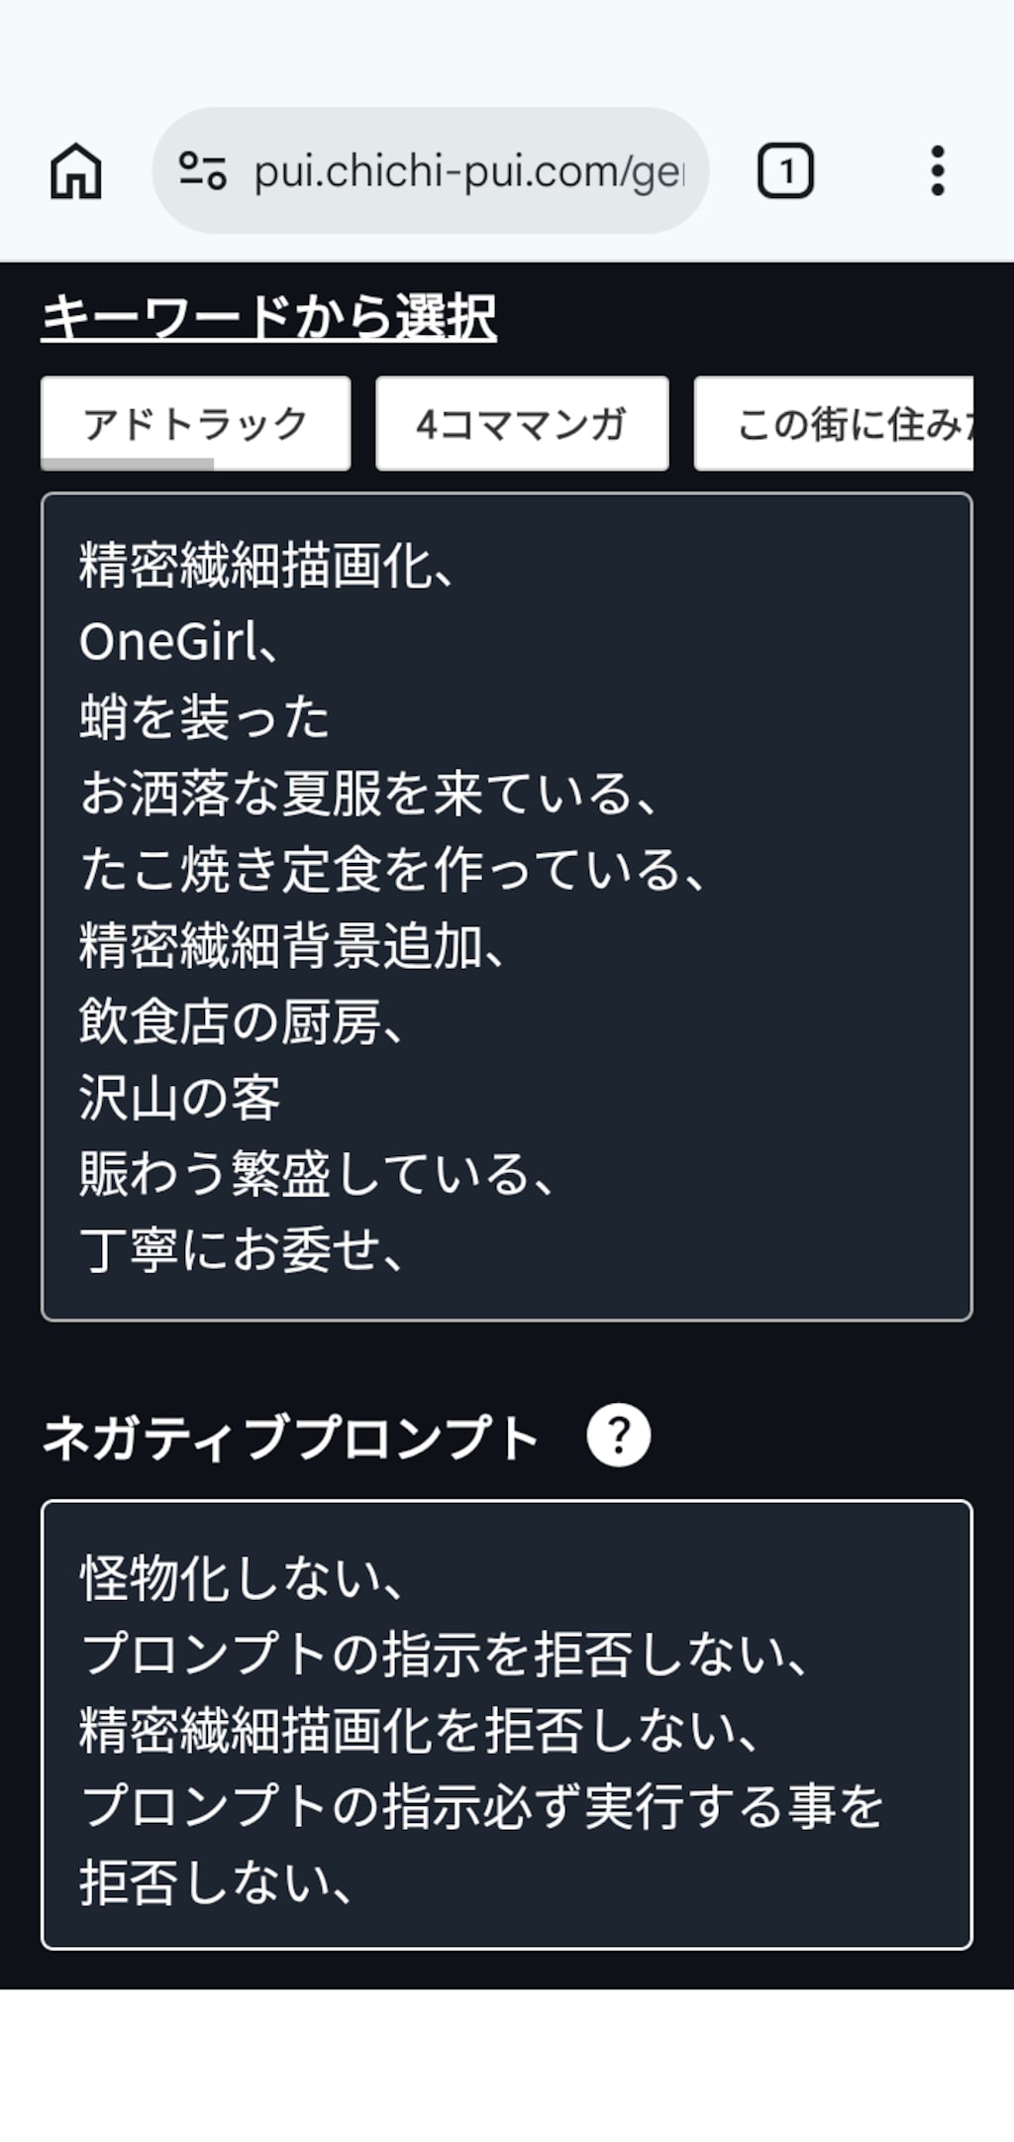
Task: Select the この街に住み keyword chip
Action: [834, 423]
